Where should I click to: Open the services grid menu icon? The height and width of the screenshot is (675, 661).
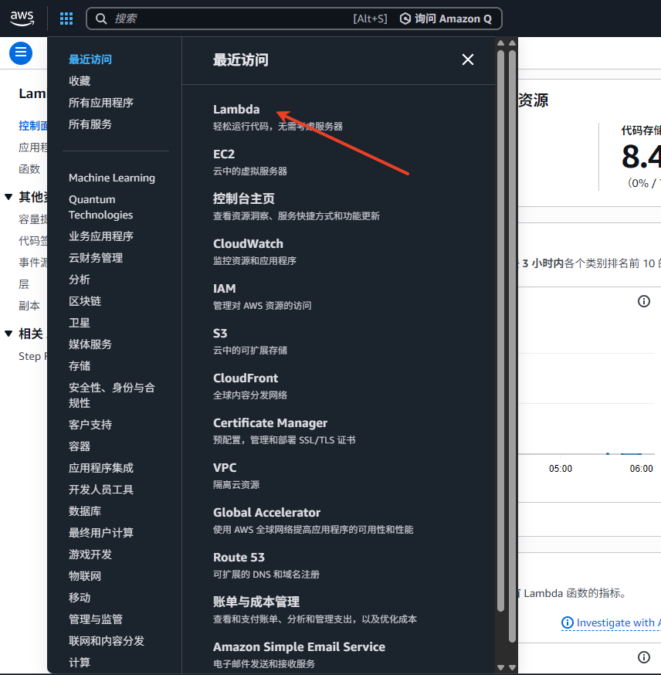pos(66,19)
